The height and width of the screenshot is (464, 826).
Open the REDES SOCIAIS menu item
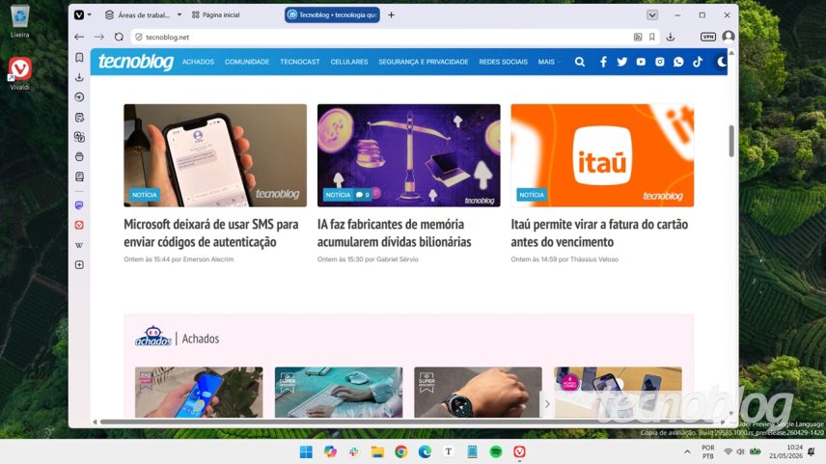(503, 62)
